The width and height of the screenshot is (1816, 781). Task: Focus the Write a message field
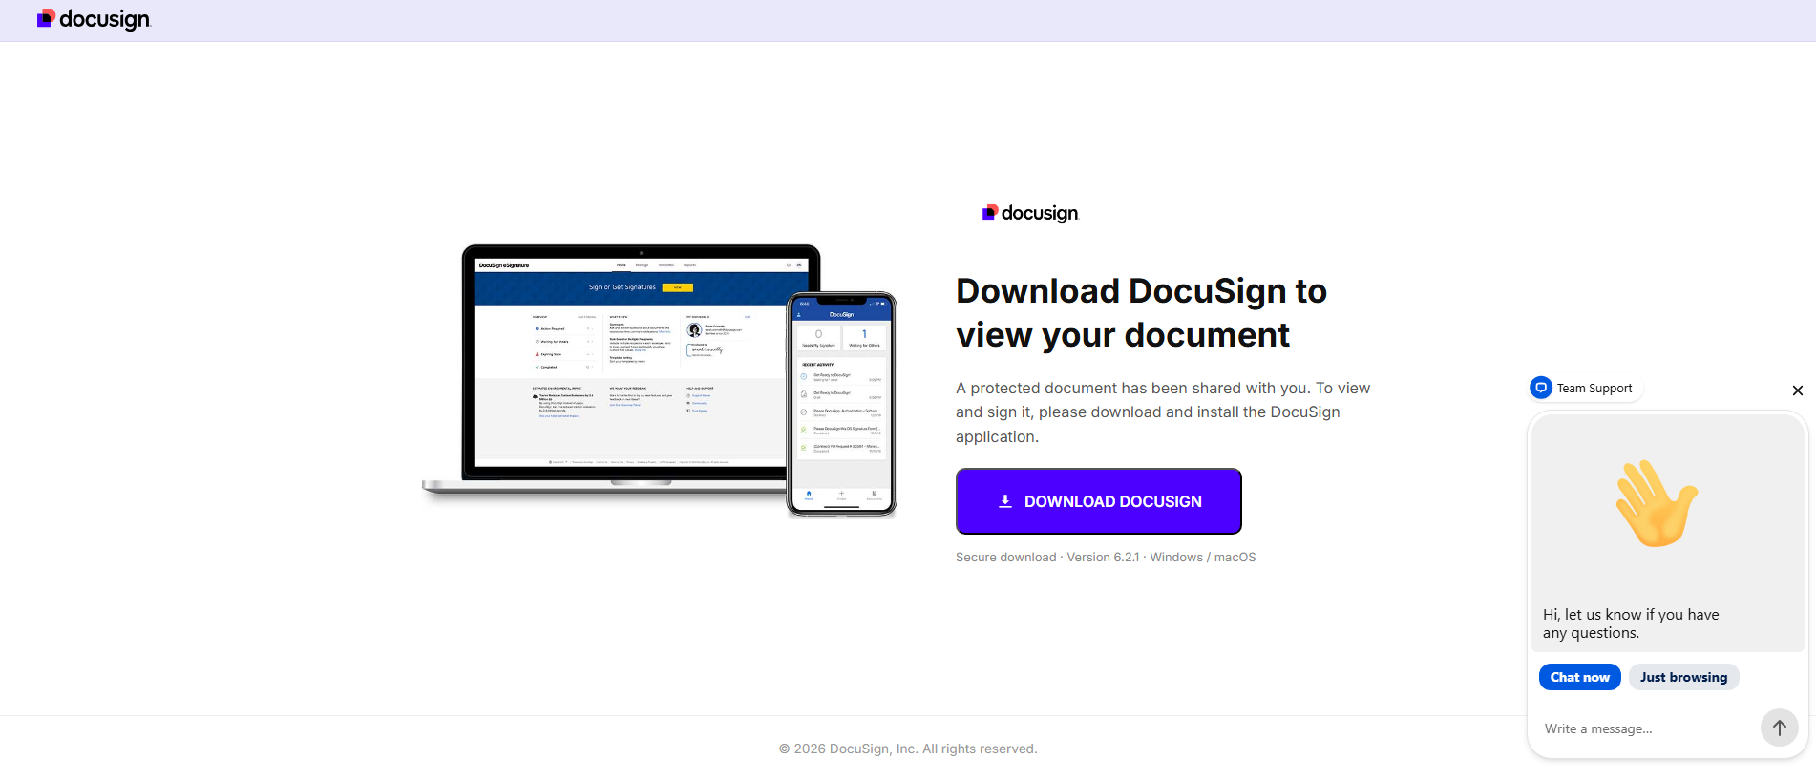[x=1648, y=728]
